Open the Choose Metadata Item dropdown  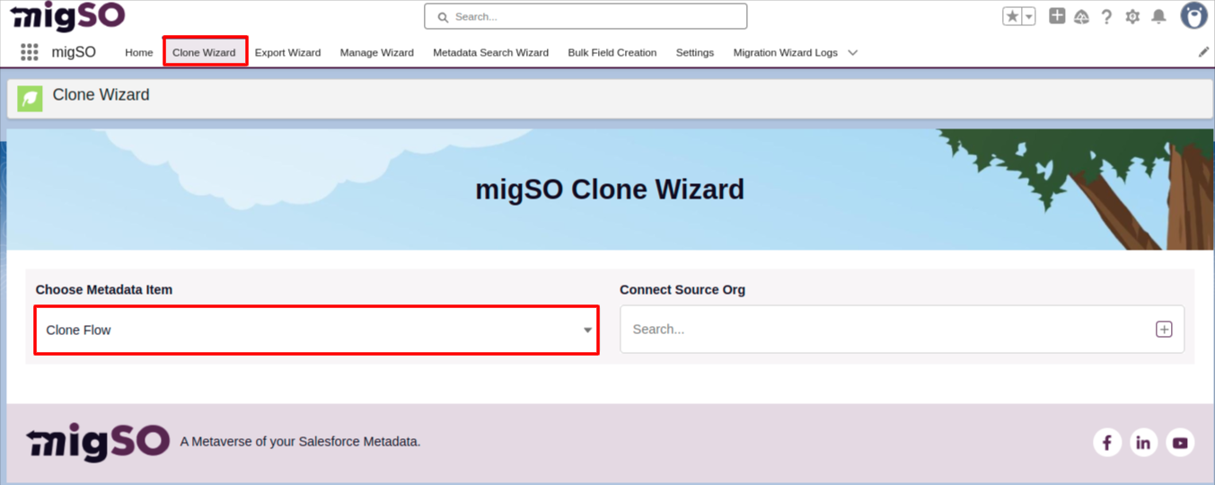[316, 330]
